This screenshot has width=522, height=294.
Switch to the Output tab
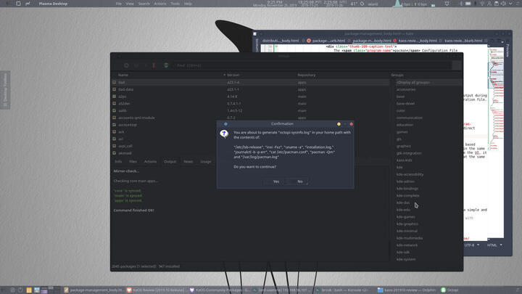[170, 161]
